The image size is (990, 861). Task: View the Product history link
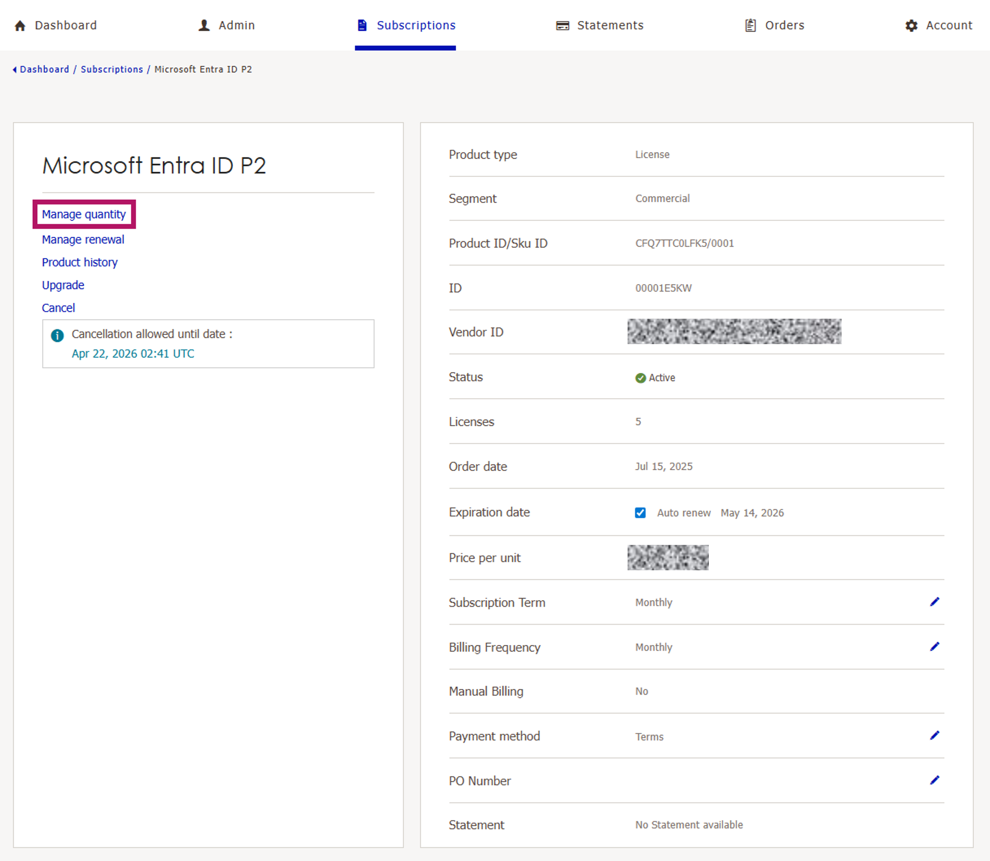79,262
